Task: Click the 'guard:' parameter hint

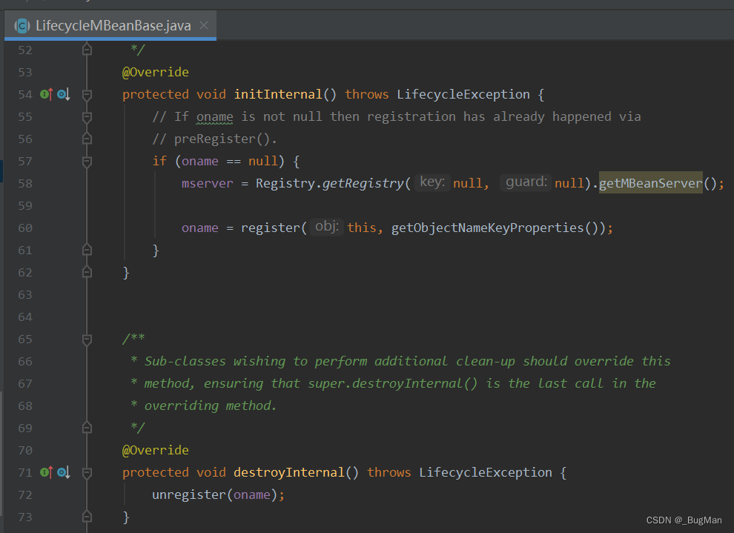Action: 526,182
